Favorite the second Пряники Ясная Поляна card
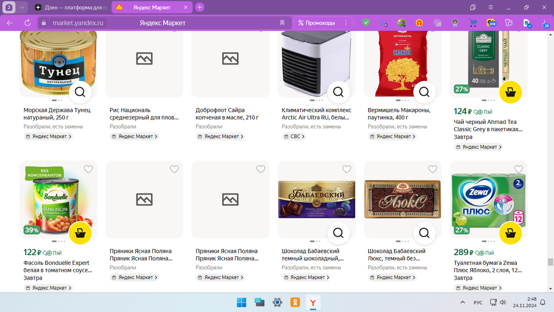This screenshot has width=554, height=312. point(260,170)
